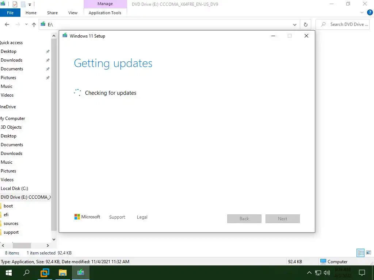Open 3D Objects under My Computer
Image resolution: width=374 pixels, height=280 pixels.
tap(11, 127)
